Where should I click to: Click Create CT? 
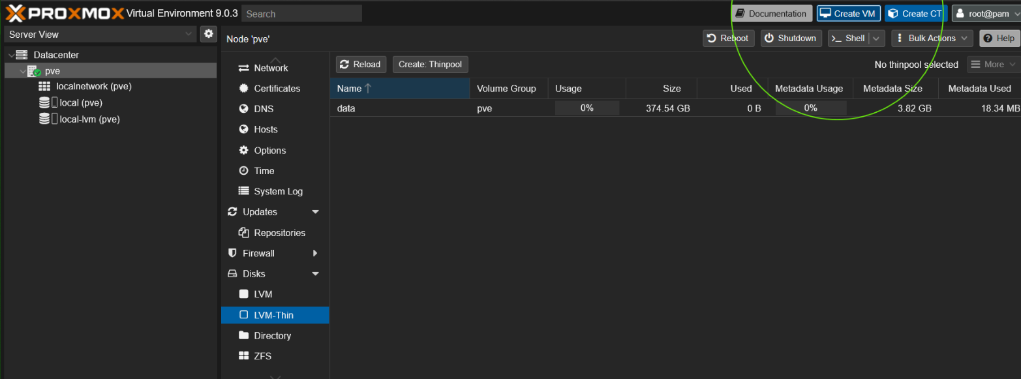pos(916,14)
